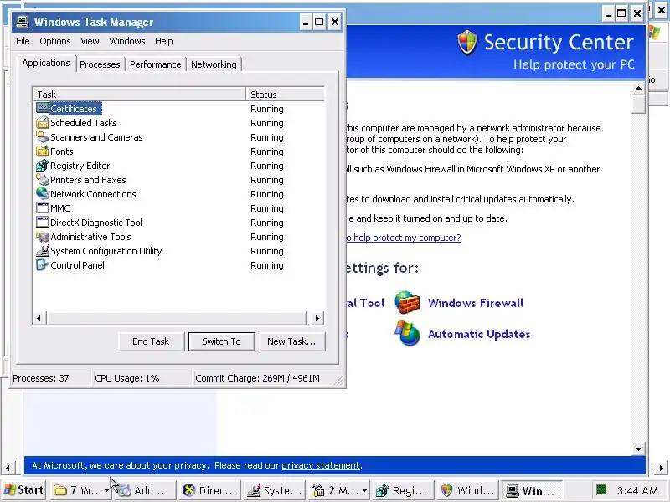
Task: Switch to Wind... Security Center taskbar button
Action: click(x=467, y=490)
